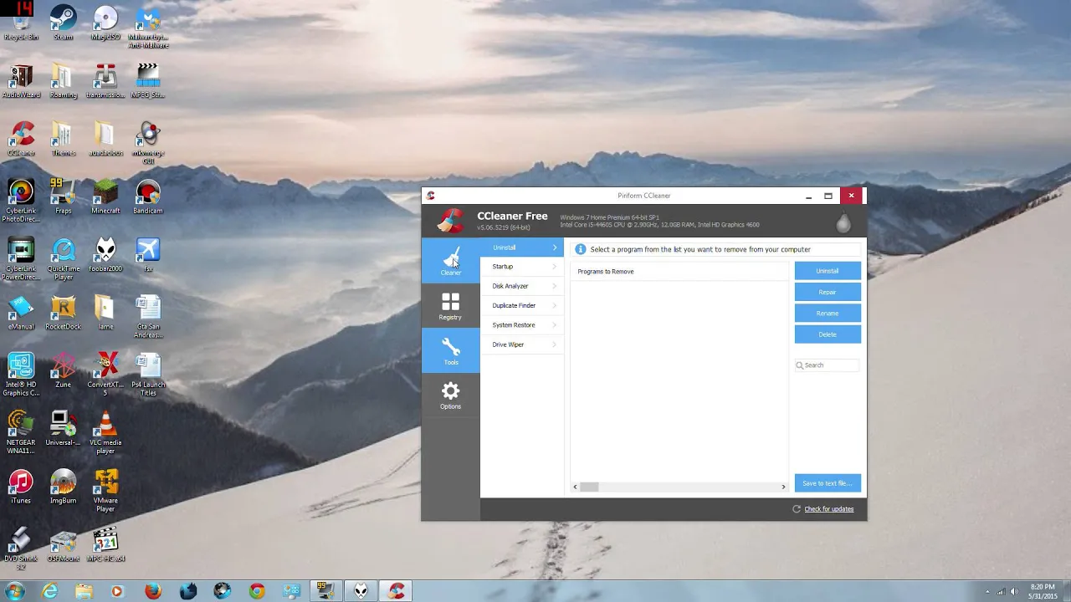Select the Zune desktop shortcut
The width and height of the screenshot is (1071, 602).
coord(63,370)
